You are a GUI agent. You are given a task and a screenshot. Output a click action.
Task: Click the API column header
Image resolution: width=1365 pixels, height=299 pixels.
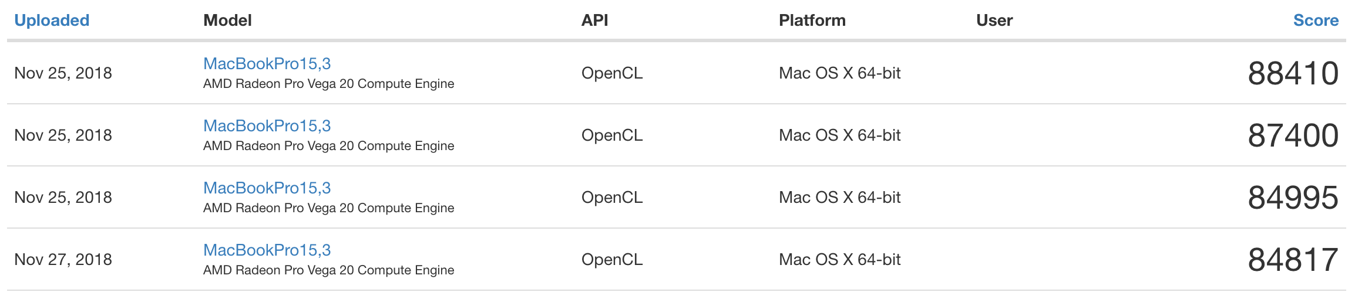594,21
